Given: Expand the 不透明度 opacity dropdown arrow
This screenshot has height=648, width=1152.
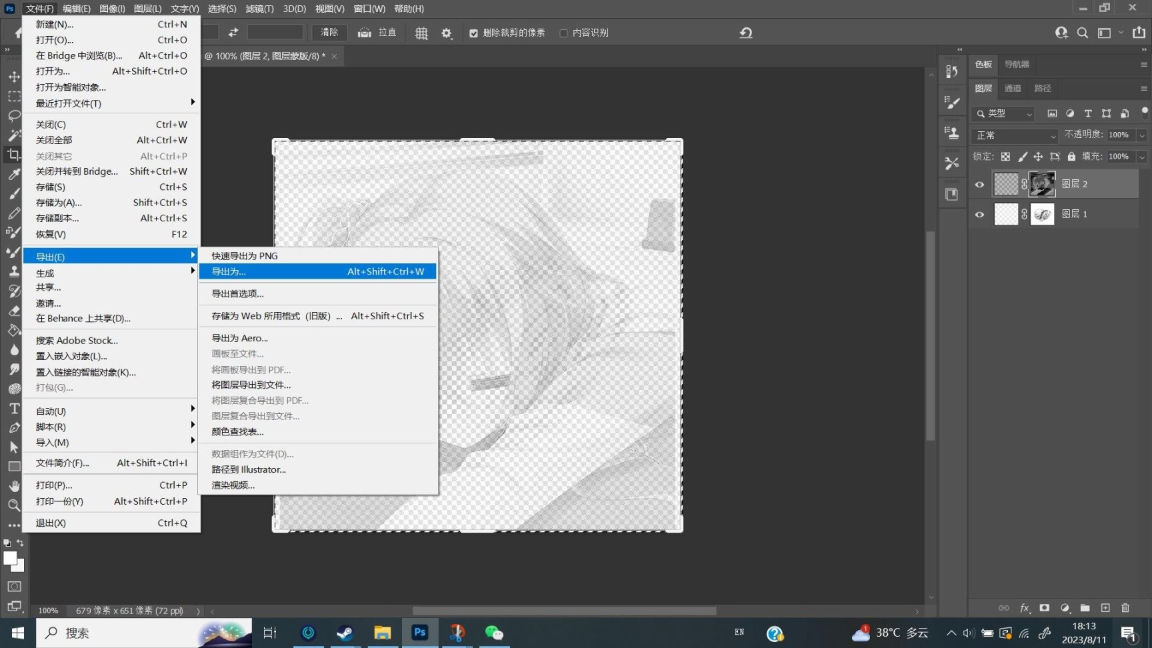Looking at the screenshot, I should click(1142, 135).
